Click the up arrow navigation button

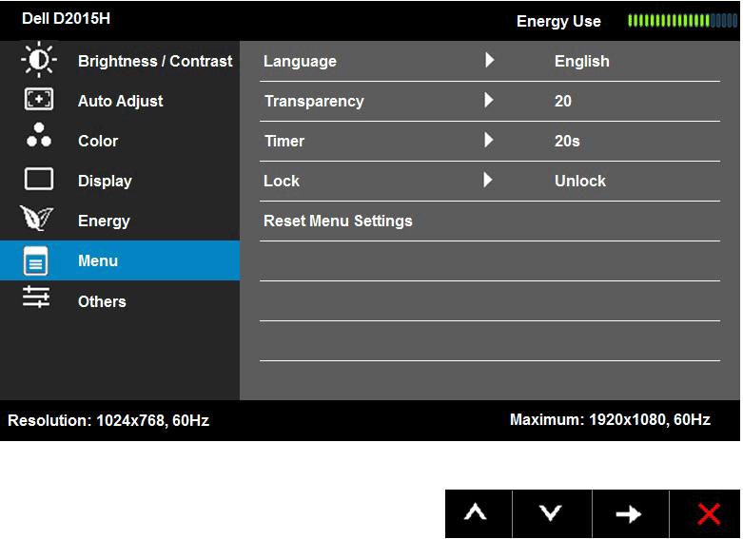479,514
